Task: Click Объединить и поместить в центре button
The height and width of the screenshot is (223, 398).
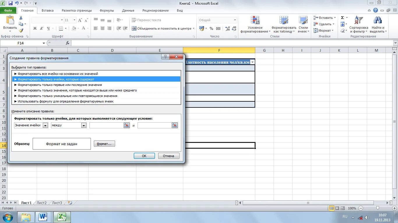Action: click(163, 28)
